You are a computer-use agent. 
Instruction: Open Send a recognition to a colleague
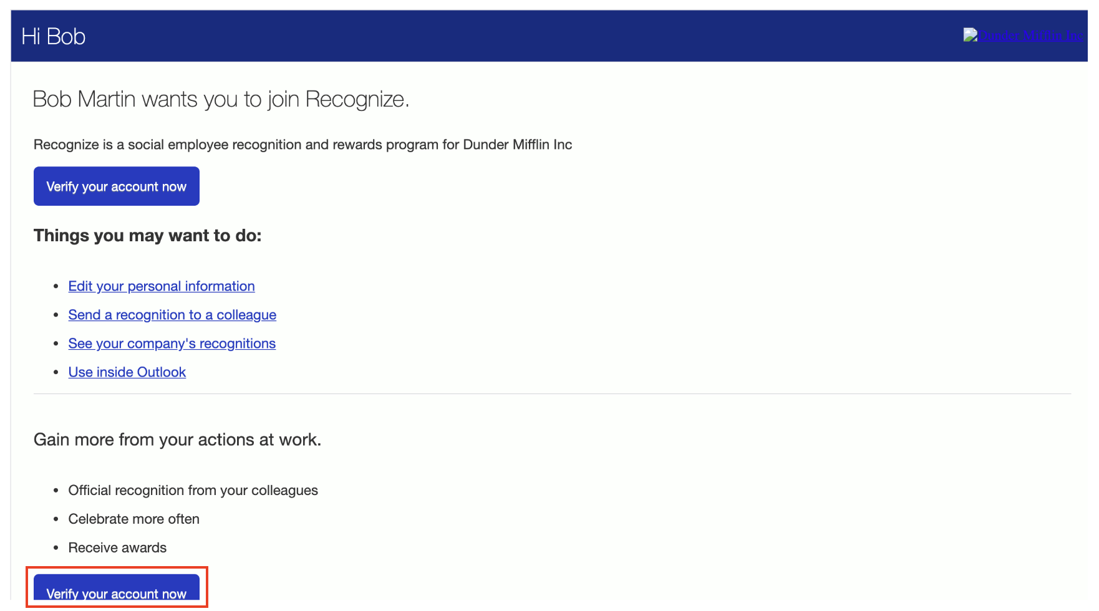[x=172, y=315]
